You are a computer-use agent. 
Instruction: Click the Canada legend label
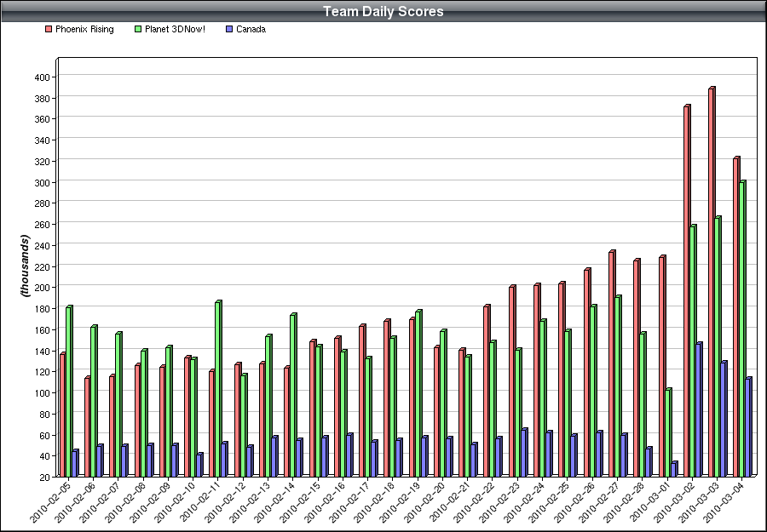[x=251, y=29]
